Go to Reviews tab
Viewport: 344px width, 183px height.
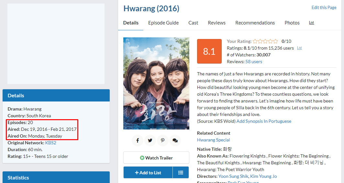pyautogui.click(x=217, y=23)
